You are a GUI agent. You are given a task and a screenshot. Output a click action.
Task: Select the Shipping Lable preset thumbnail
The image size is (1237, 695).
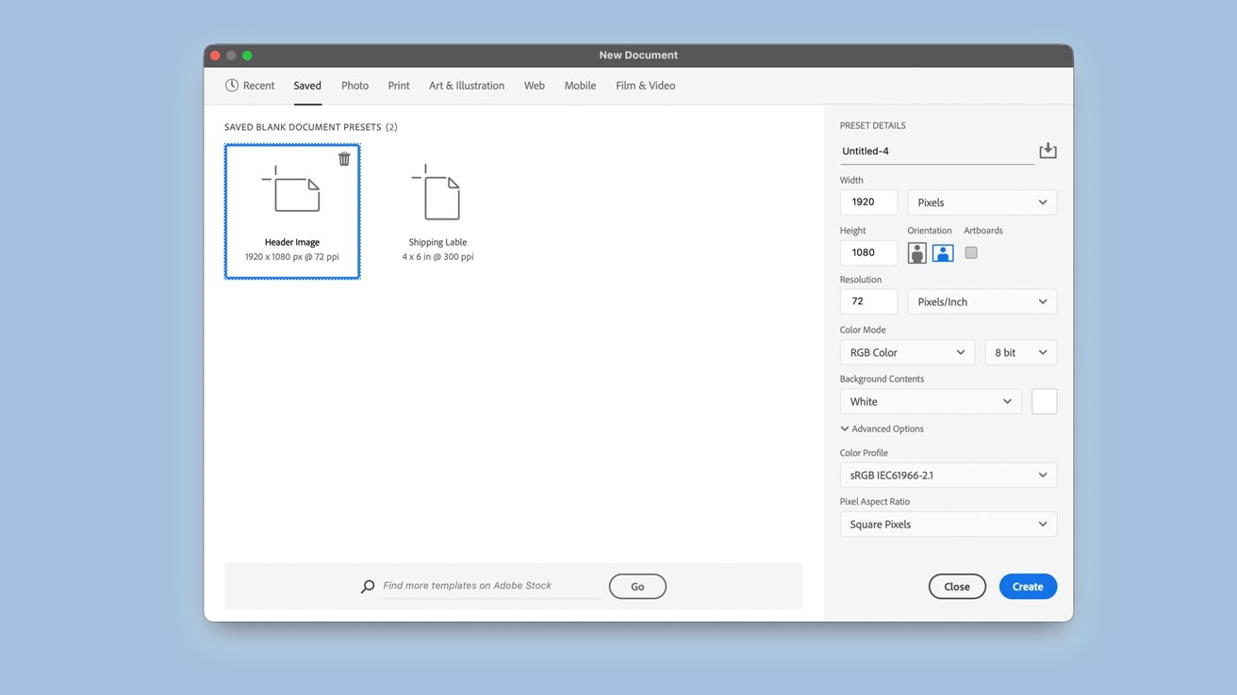click(437, 198)
